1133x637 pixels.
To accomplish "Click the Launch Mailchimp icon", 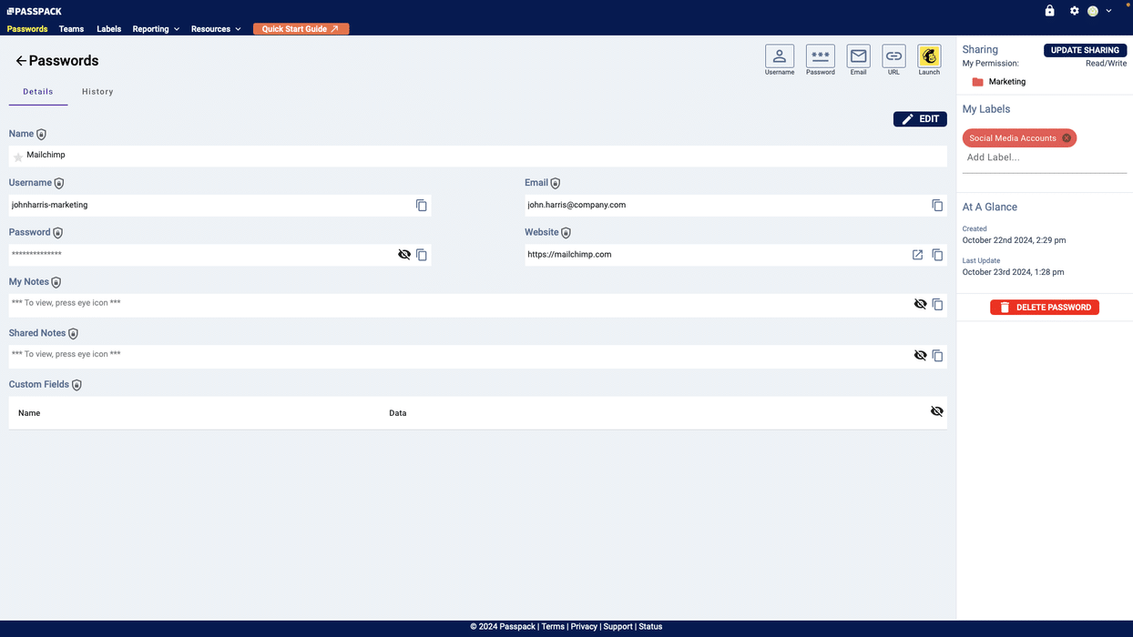I will point(928,56).
